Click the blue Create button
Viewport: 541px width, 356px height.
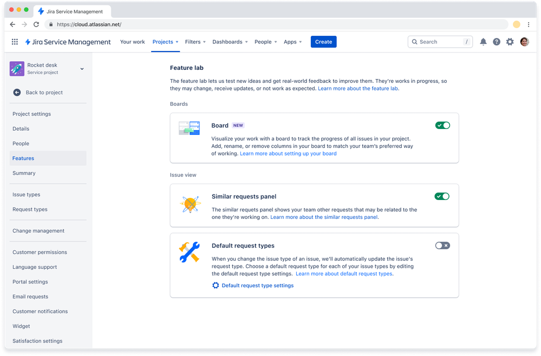click(x=323, y=42)
